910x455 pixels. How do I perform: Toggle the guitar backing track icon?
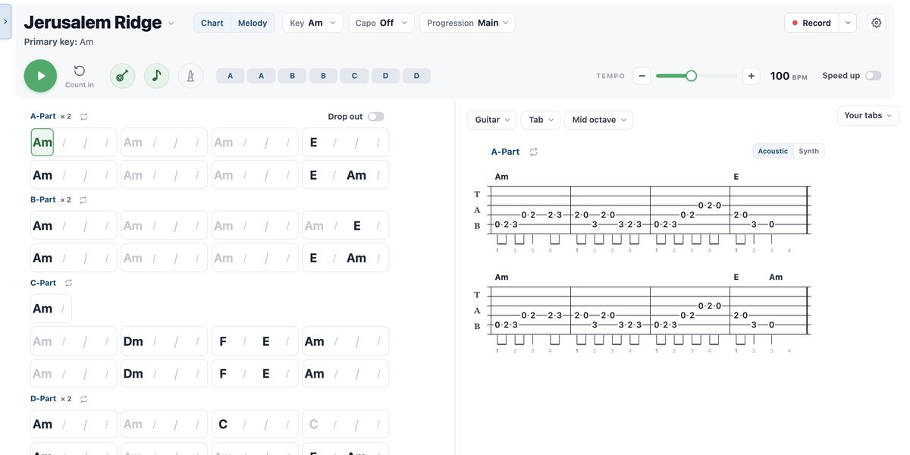pyautogui.click(x=122, y=76)
